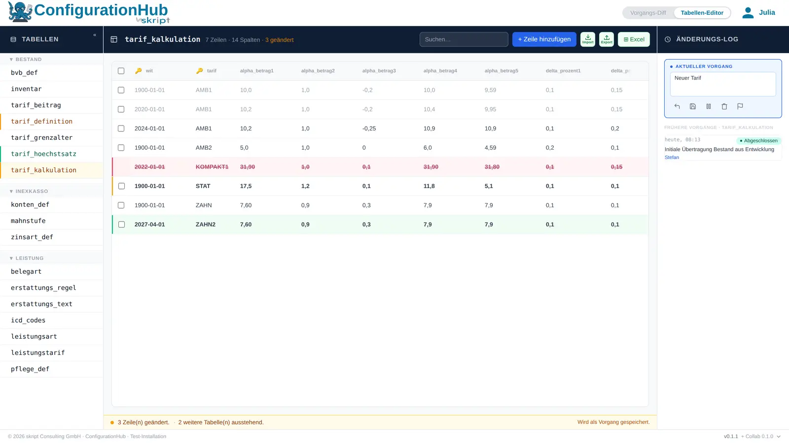Click the Export icon button
Viewport: 789px width, 443px height.
(x=607, y=39)
